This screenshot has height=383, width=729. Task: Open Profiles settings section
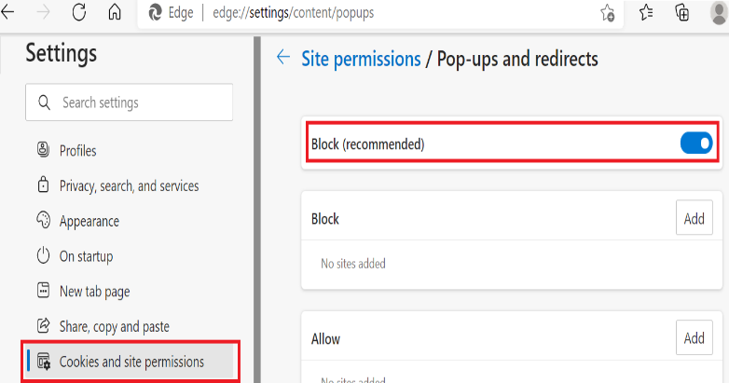[77, 151]
